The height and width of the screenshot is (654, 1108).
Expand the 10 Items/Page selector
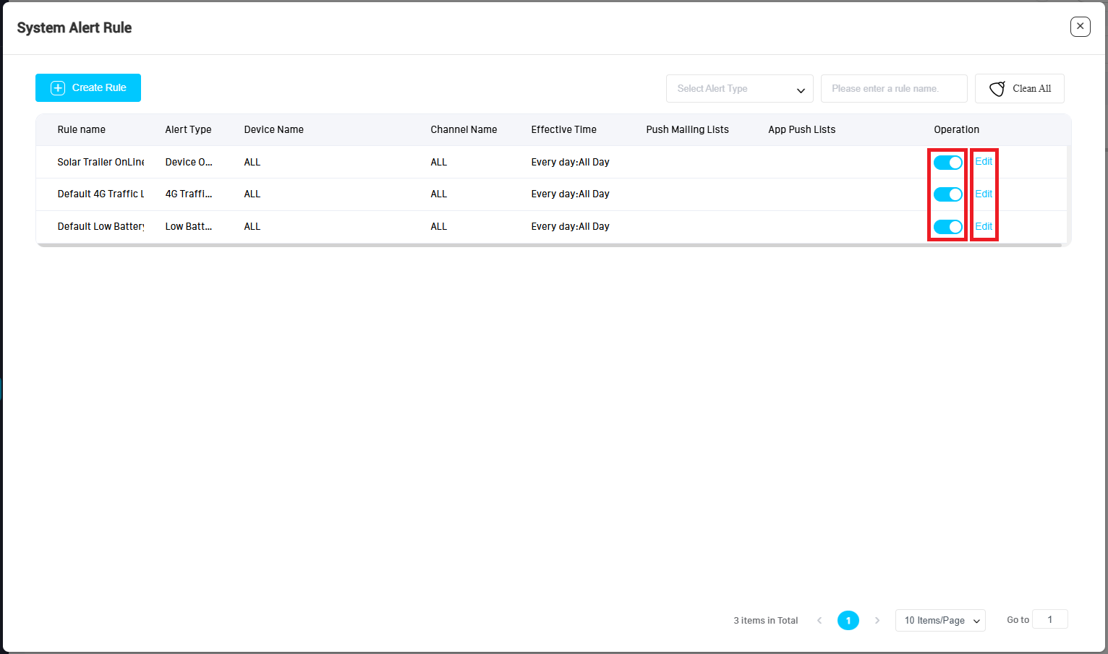[940, 620]
